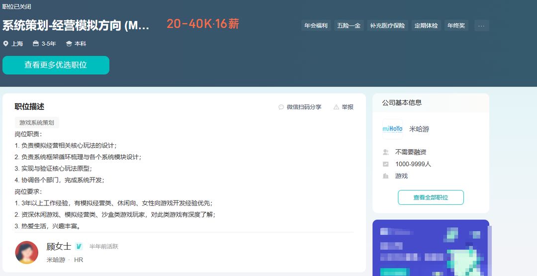Click the line 3. 实现与验证核心玩法原型
Image resolution: width=537 pixels, height=276 pixels.
pyautogui.click(x=53, y=169)
